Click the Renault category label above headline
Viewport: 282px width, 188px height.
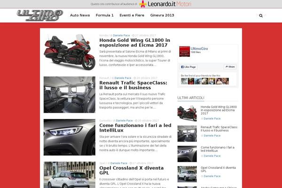point(104,78)
